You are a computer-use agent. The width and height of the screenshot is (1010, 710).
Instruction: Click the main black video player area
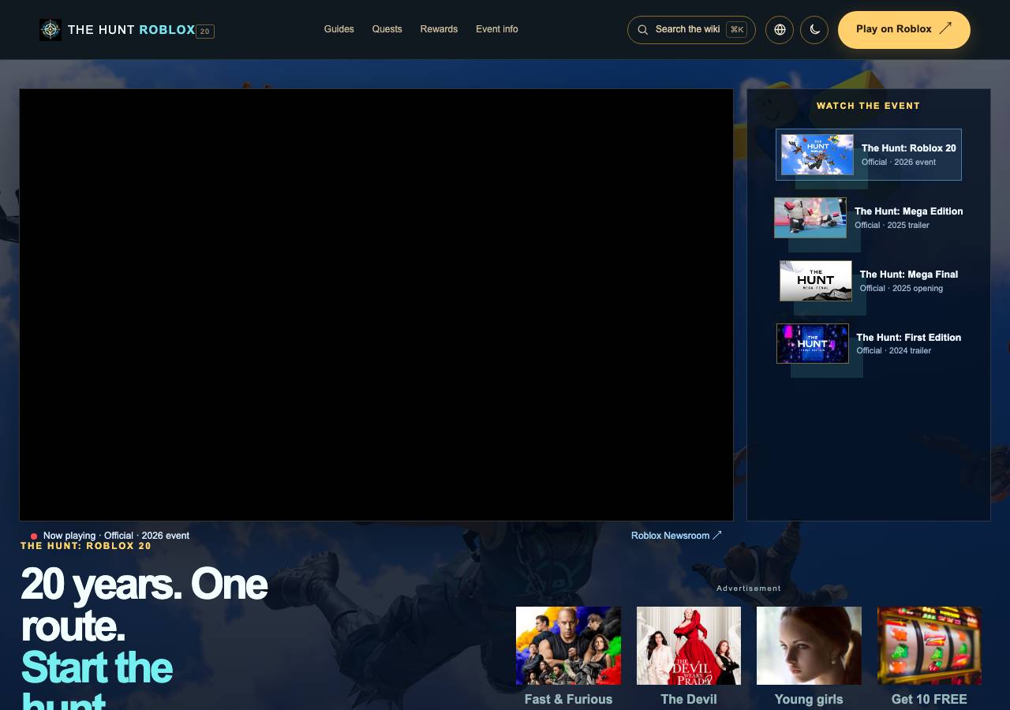click(x=376, y=305)
